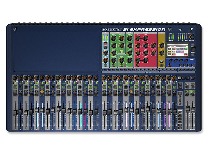Click the channel 30 rotary encoder
The width and height of the screenshot is (207, 155).
[x=174, y=78]
